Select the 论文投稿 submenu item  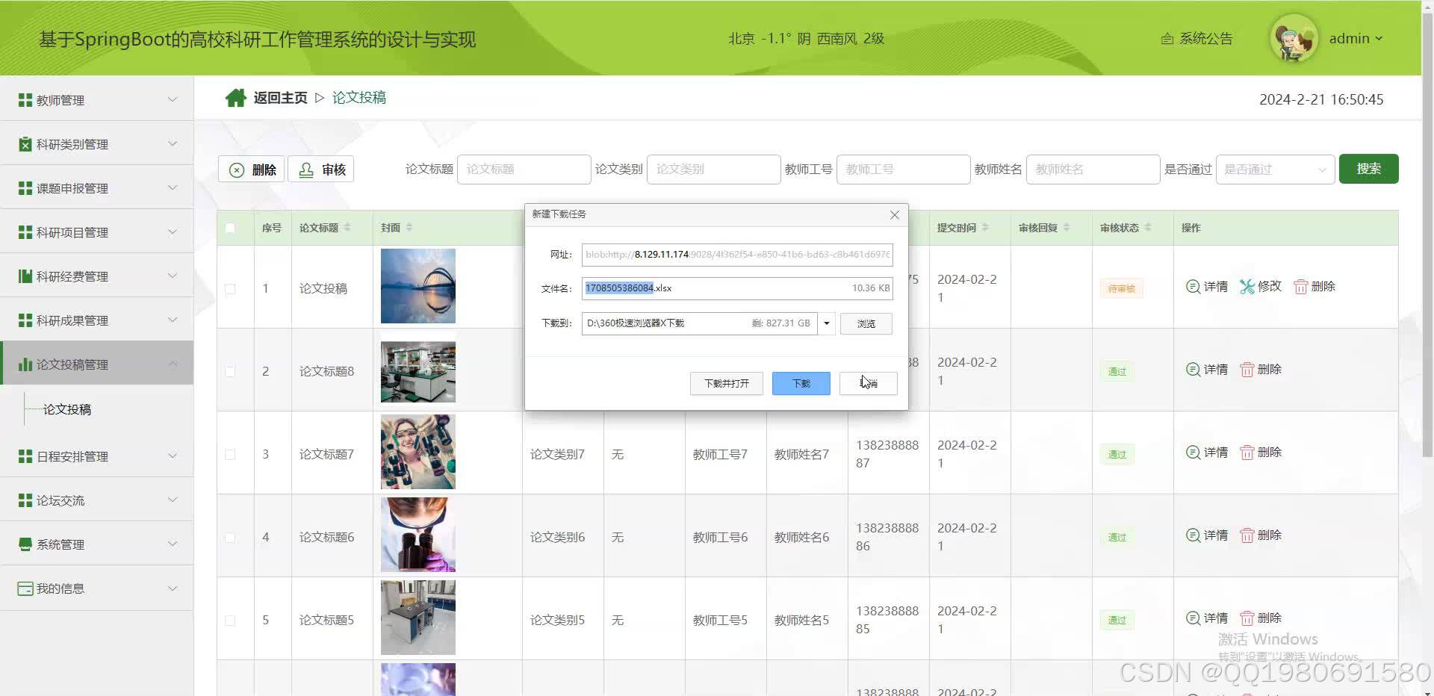click(x=67, y=409)
